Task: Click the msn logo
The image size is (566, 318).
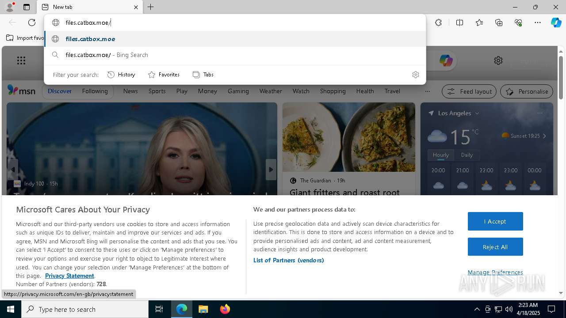Action: 21,91
